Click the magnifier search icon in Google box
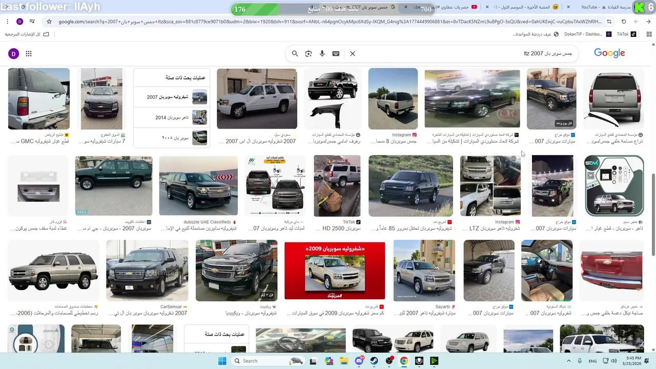The height and width of the screenshot is (369, 656). pos(295,53)
